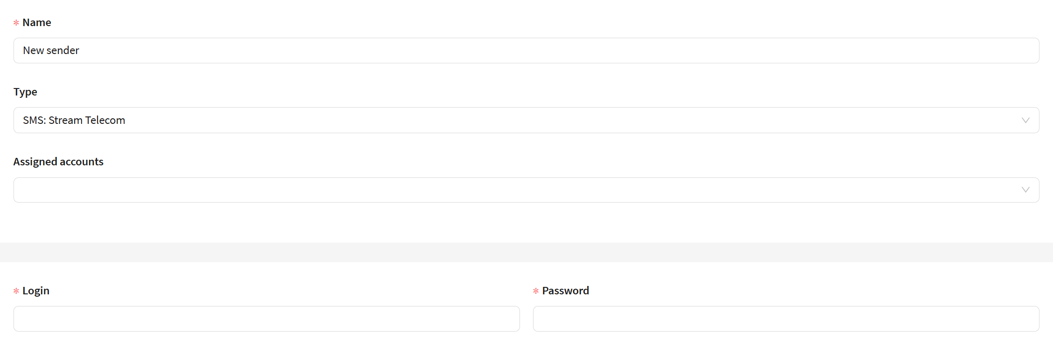Screen dimensions: 1053x360
Task: Click the Type field label
Action: click(x=25, y=92)
